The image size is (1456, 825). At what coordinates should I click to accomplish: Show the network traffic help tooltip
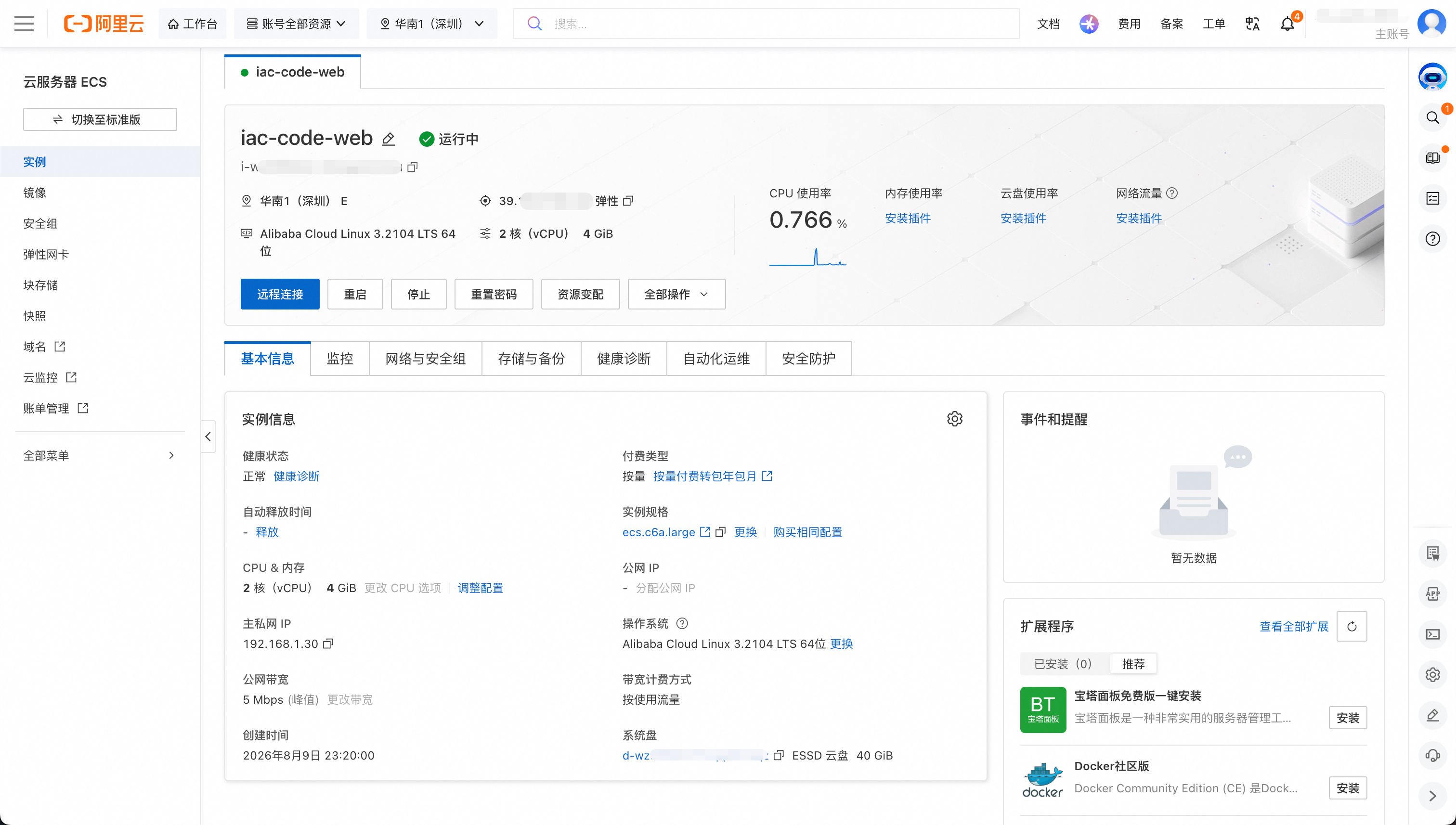click(1172, 193)
